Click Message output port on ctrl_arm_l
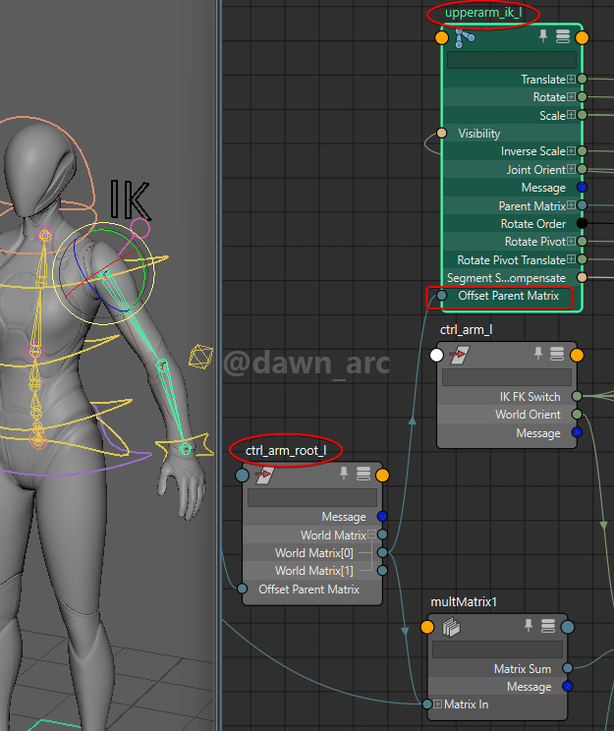 [x=577, y=432]
